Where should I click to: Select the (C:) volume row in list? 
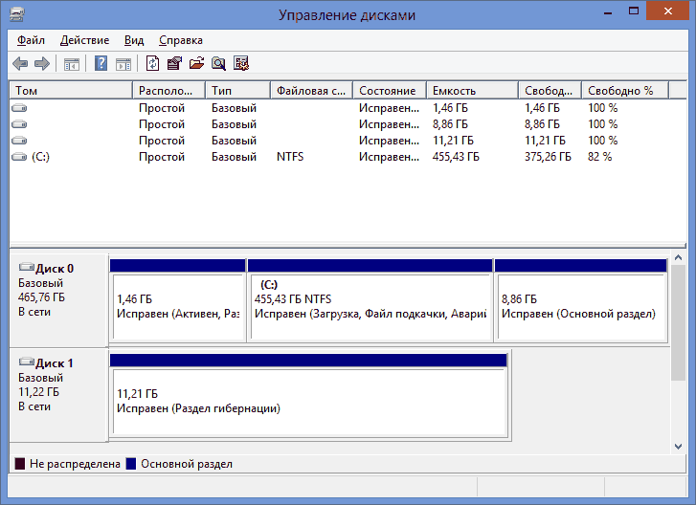pyautogui.click(x=40, y=157)
